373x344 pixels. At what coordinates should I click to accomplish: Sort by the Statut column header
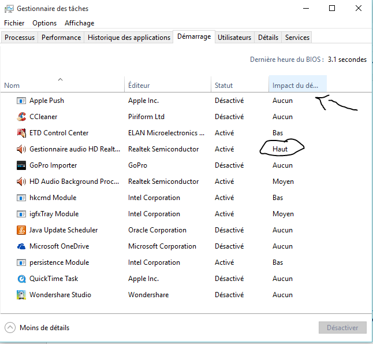coord(240,84)
